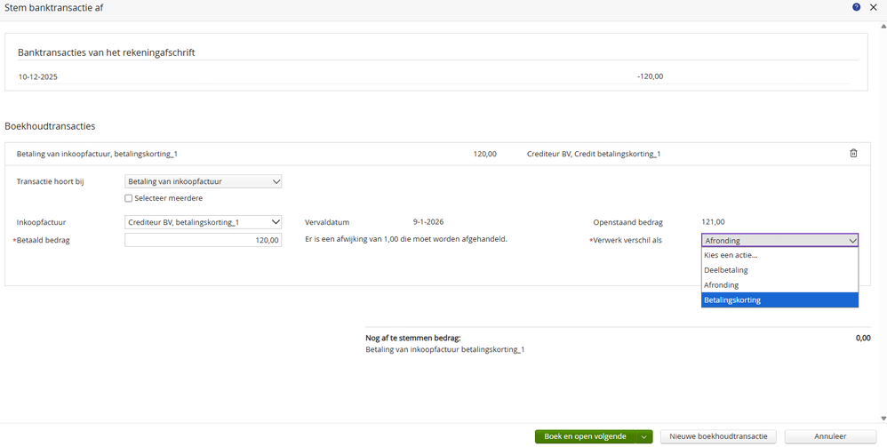The height and width of the screenshot is (447, 887).
Task: Click the scrollbar down arrow
Action: tap(883, 419)
